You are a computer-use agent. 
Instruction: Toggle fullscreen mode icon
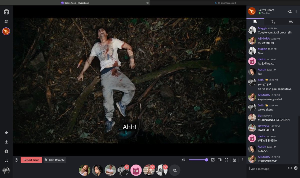point(226,160)
